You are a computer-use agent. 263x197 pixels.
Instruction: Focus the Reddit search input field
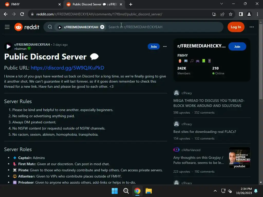164,27
